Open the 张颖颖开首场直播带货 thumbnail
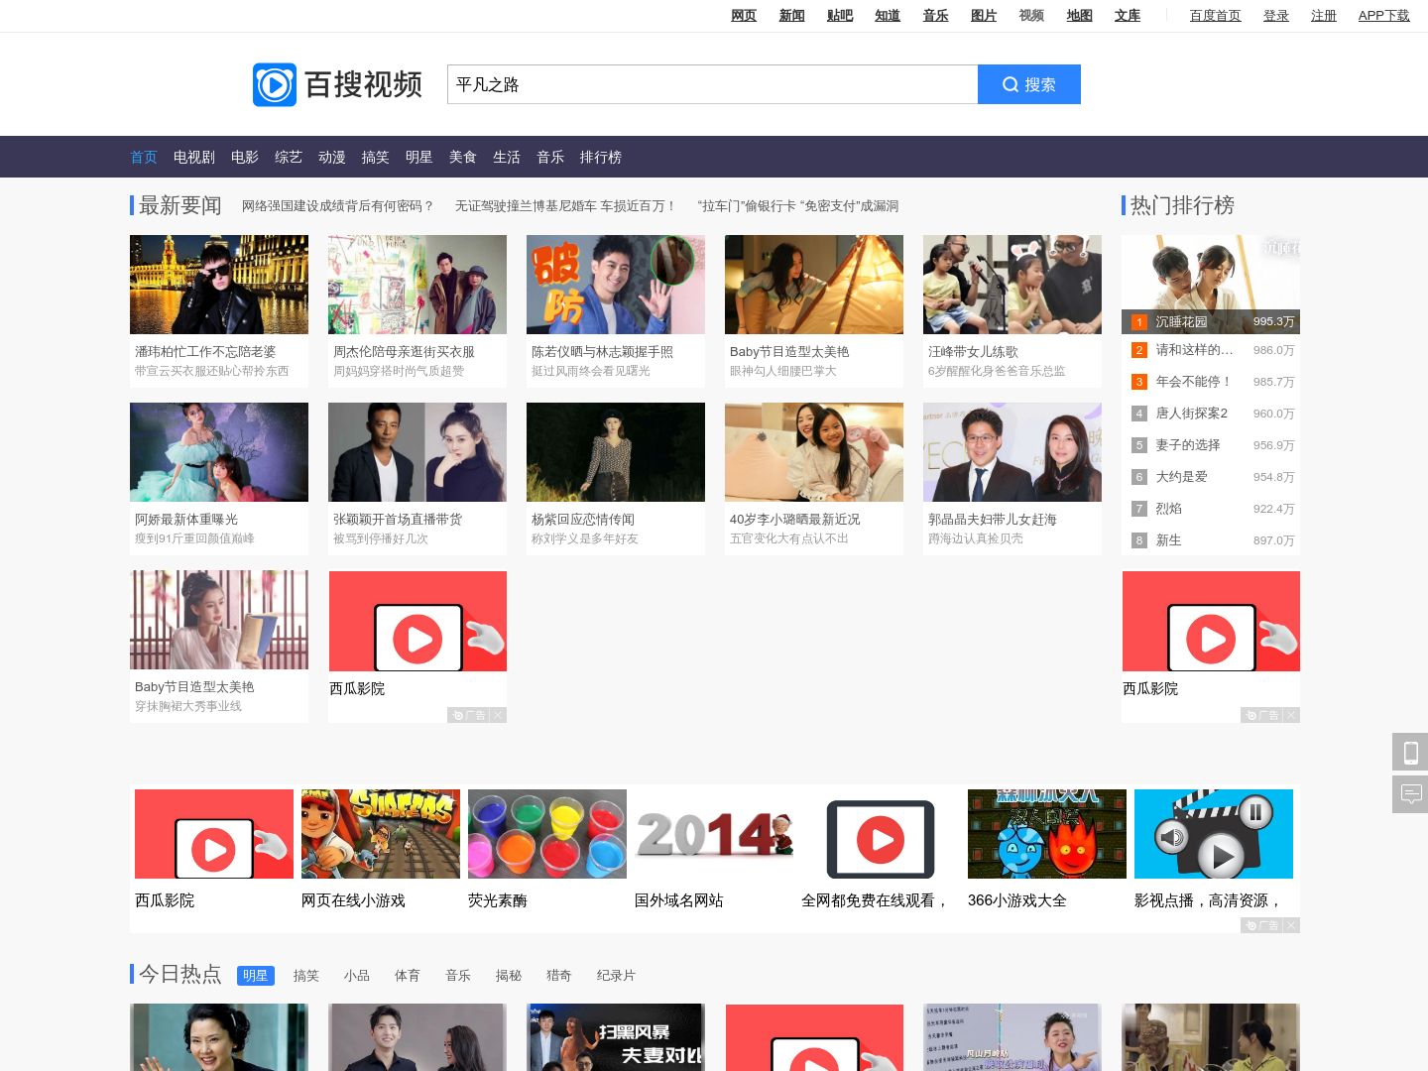This screenshot has height=1071, width=1428. (x=417, y=452)
